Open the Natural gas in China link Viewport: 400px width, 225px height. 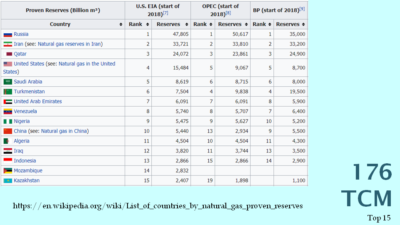pos(64,131)
